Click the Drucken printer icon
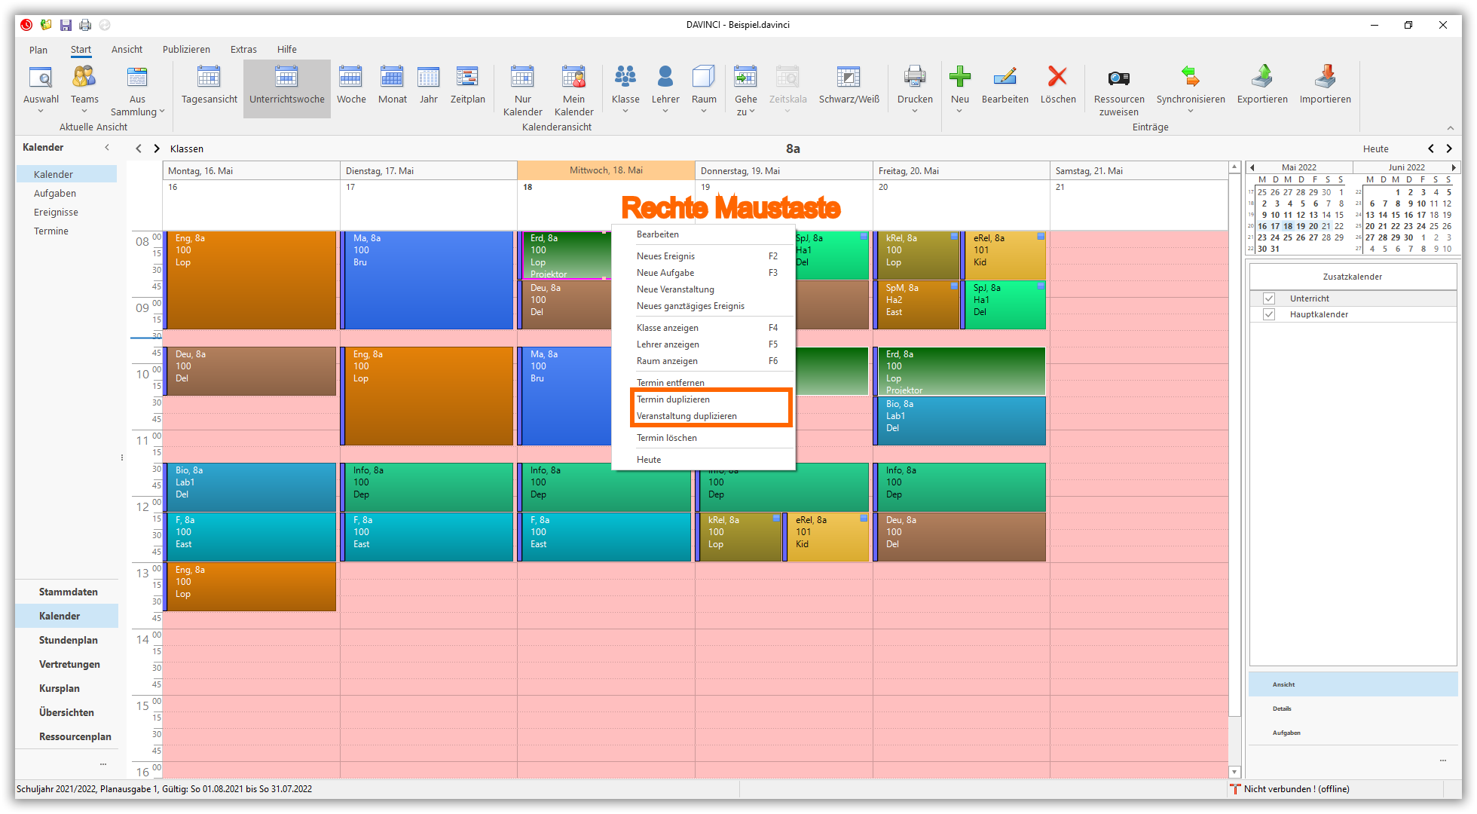Screen dimensions: 1477x814 [x=915, y=78]
